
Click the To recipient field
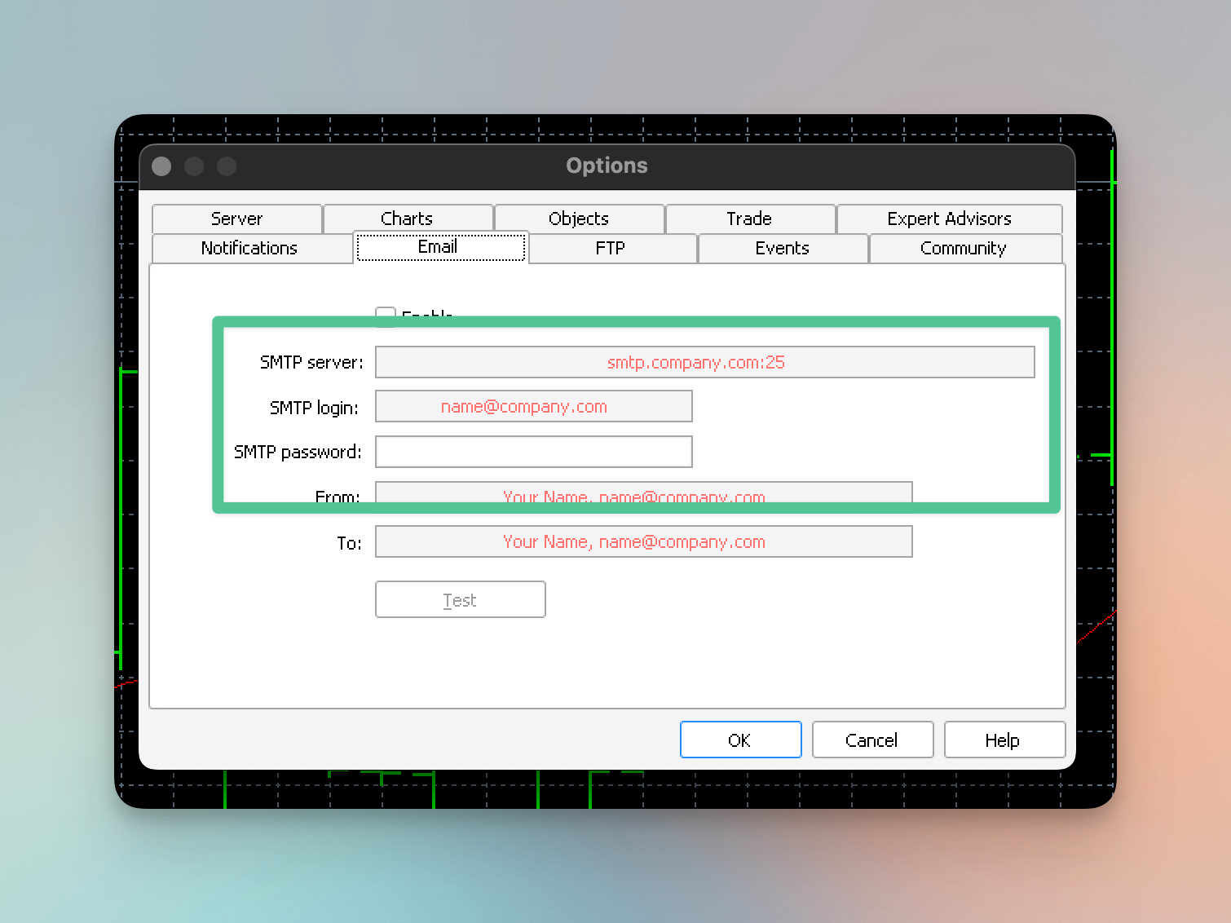pos(642,541)
